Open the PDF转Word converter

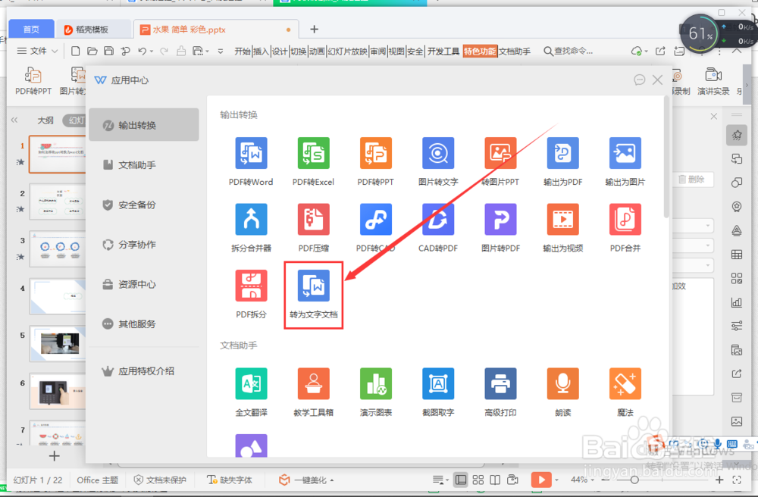pyautogui.click(x=251, y=161)
